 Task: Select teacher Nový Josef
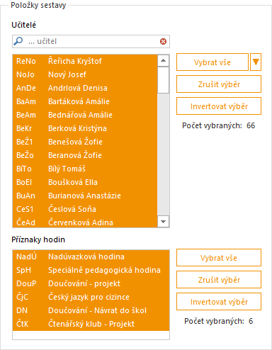coord(85,74)
